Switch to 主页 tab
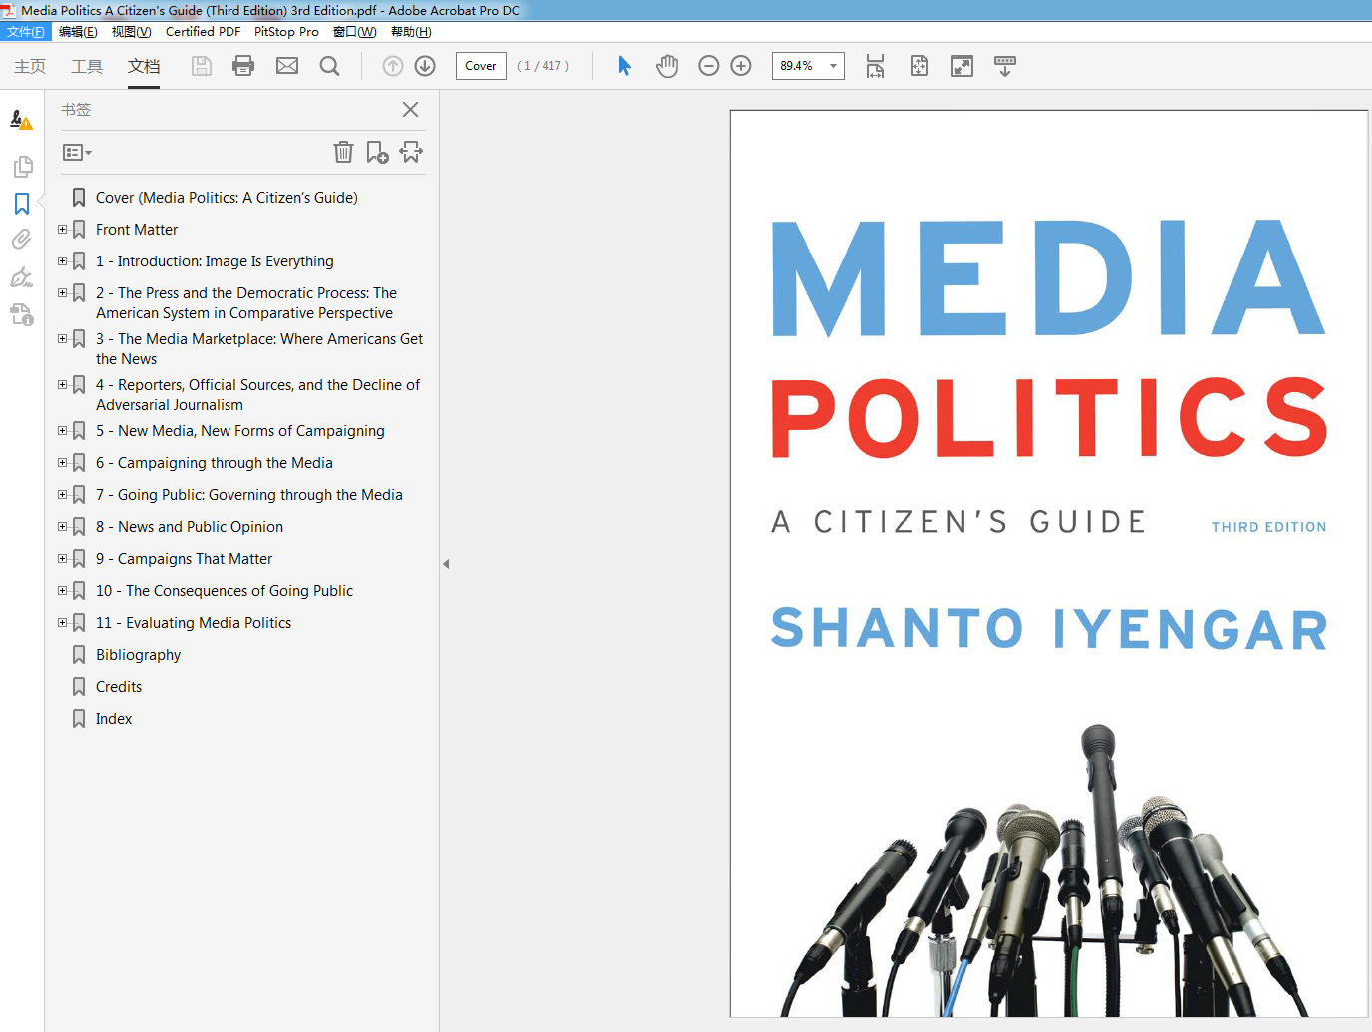Viewport: 1372px width, 1032px height. tap(30, 66)
